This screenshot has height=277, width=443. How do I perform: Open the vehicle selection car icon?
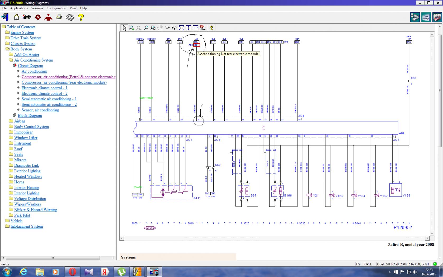(27, 17)
